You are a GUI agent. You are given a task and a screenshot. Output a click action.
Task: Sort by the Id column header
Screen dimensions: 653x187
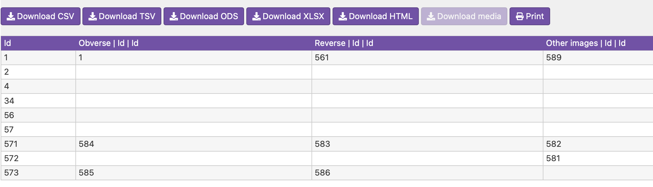(8, 43)
